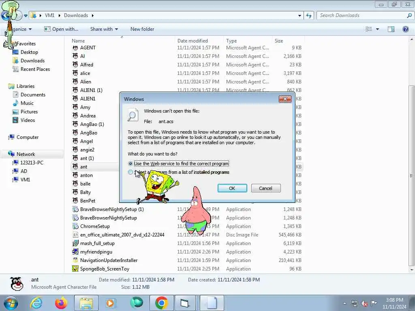This screenshot has width=415, height=311.
Task: Select AD under Network
Action: pyautogui.click(x=24, y=171)
